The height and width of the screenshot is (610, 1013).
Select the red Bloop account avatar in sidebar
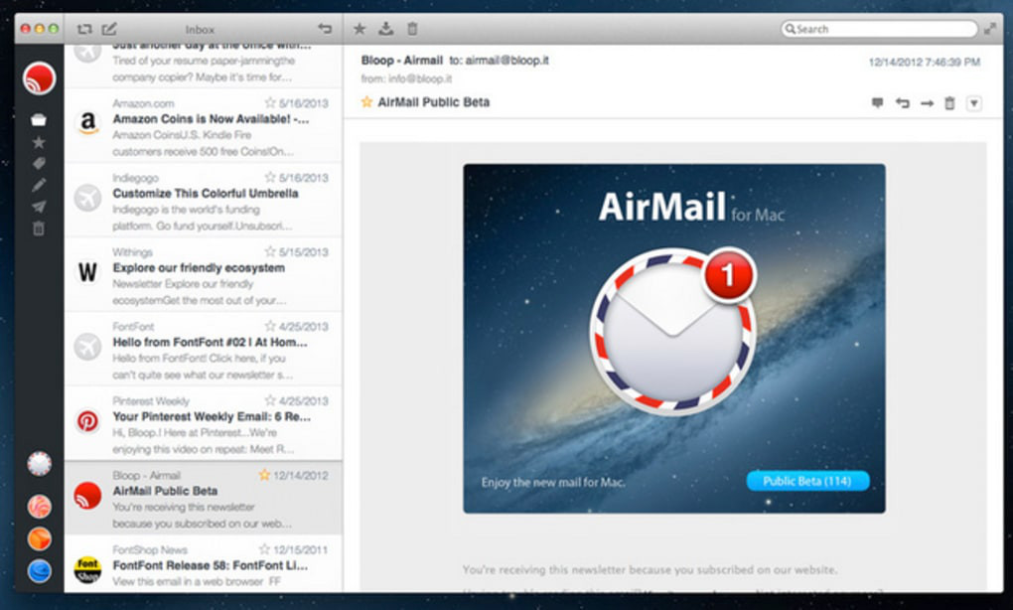(x=40, y=78)
